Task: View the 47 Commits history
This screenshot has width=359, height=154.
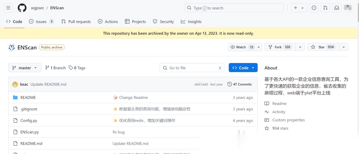Action: [239, 84]
